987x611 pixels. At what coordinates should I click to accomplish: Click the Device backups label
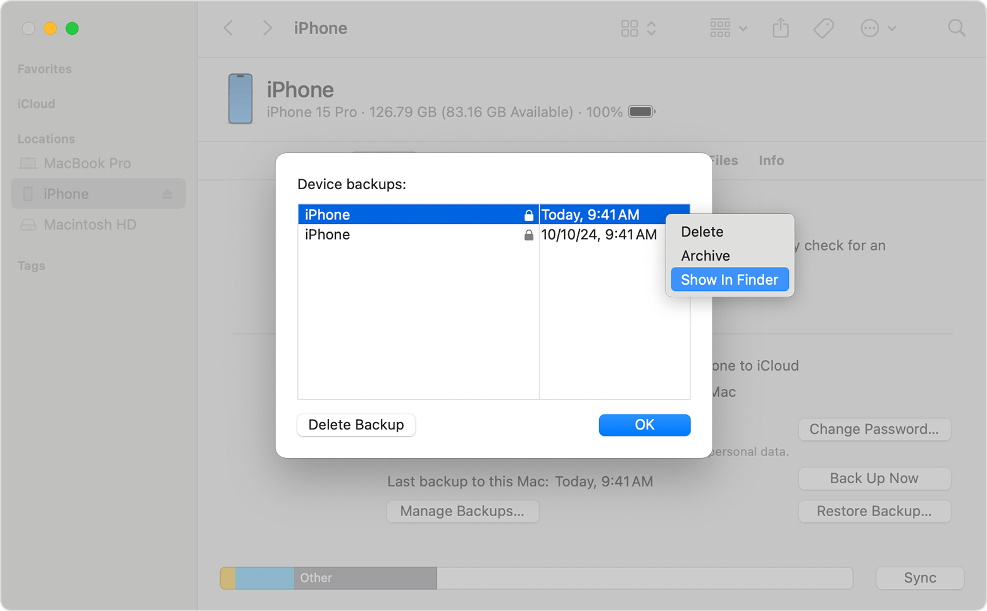pos(352,184)
